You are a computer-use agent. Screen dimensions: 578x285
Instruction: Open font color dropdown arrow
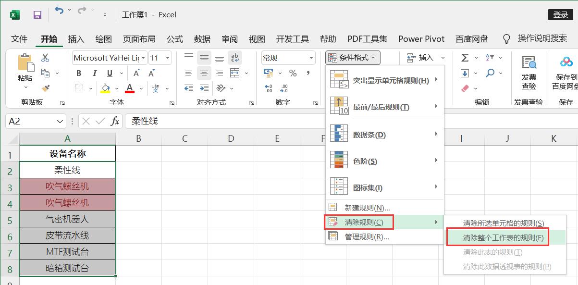click(141, 88)
